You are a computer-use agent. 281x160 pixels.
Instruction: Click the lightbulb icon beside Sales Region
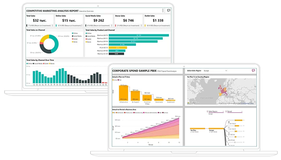tap(207, 111)
